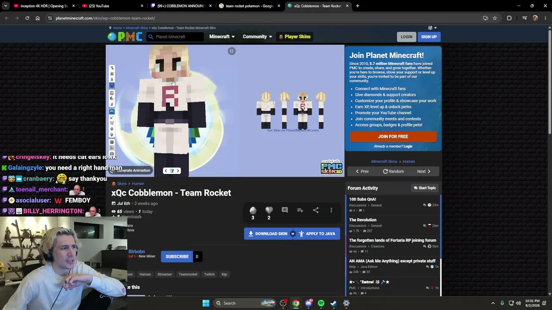Open Spotify from the taskbar

[x=321, y=303]
